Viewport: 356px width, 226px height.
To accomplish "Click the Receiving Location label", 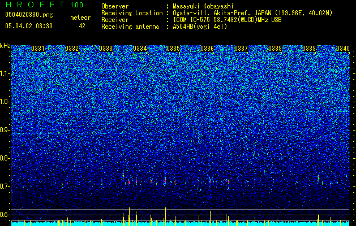I will pos(132,13).
